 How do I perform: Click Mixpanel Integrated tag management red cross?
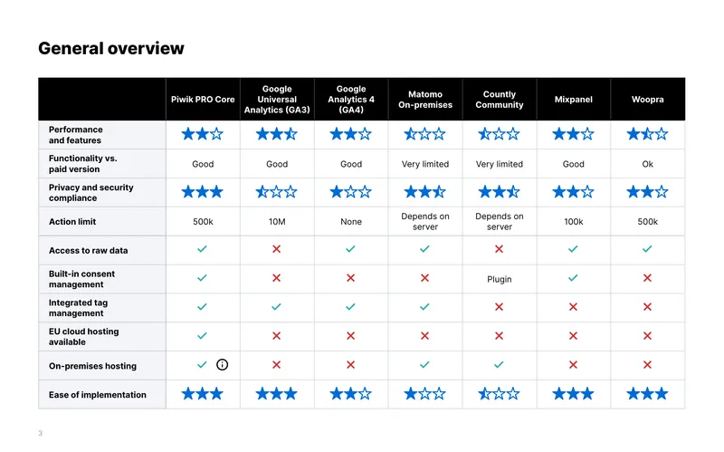(x=573, y=306)
